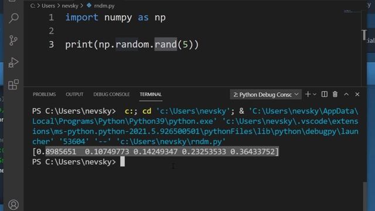Switch to the TERMINAL tab
Viewport: 375px width, 211px height.
point(151,94)
